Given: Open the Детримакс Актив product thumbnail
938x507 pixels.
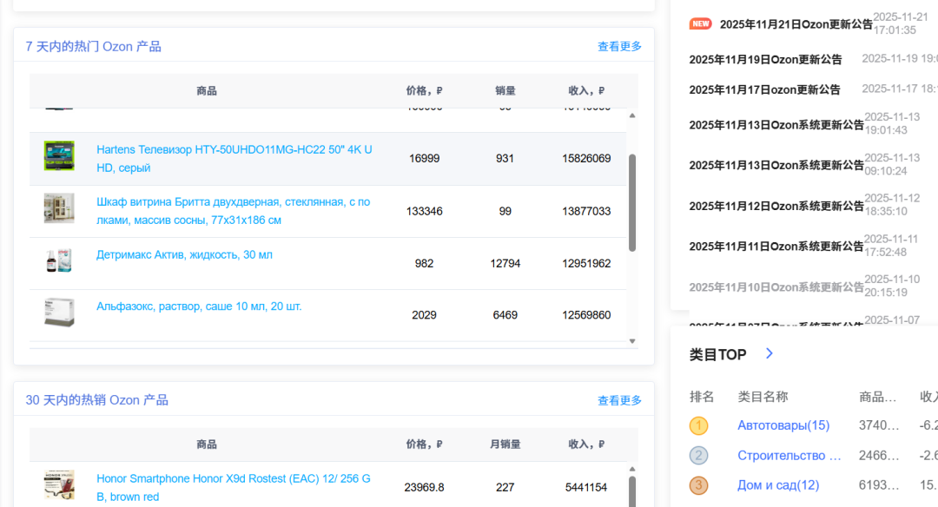Looking at the screenshot, I should pyautogui.click(x=59, y=260).
